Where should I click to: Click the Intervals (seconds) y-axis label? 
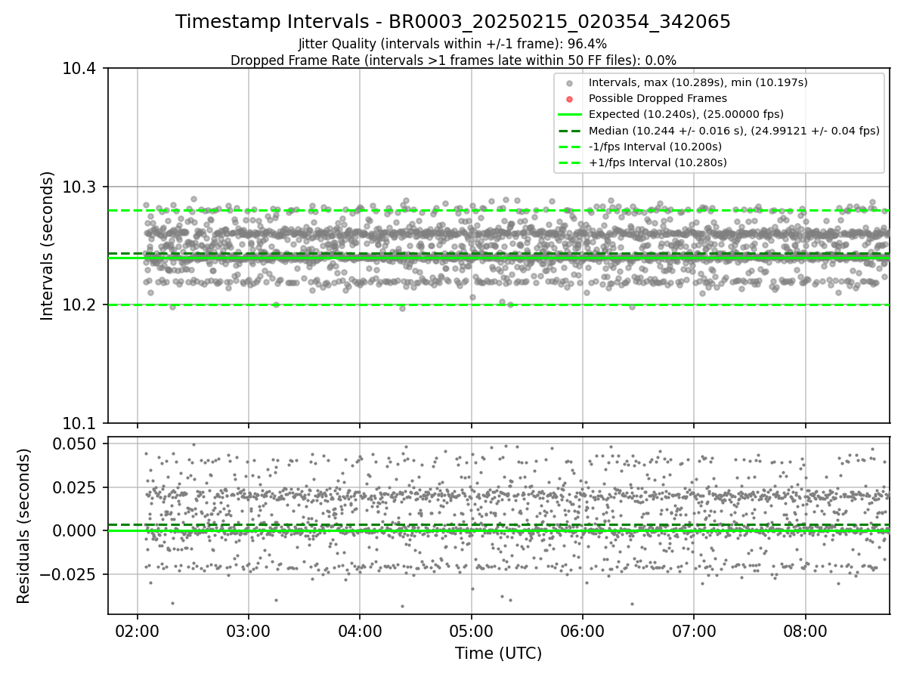(48, 246)
